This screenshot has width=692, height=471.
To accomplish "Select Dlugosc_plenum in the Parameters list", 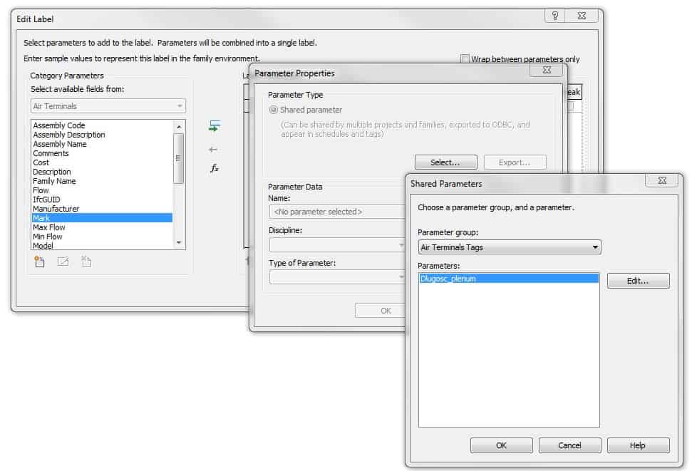I will pyautogui.click(x=449, y=279).
